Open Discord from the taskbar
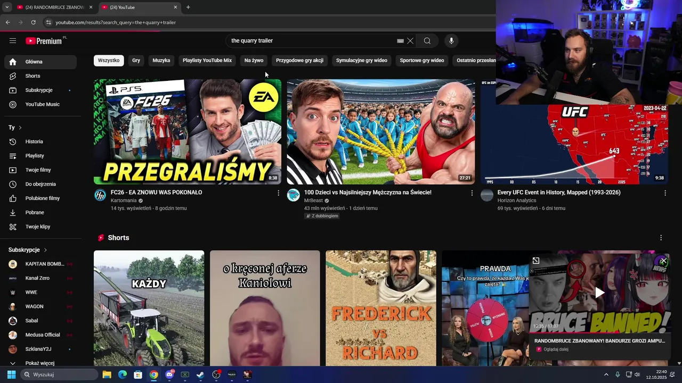 tap(169, 374)
